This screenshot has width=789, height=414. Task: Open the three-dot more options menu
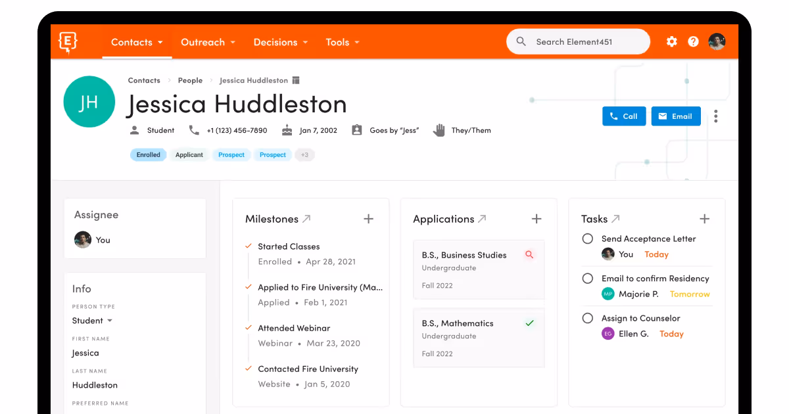(x=715, y=116)
